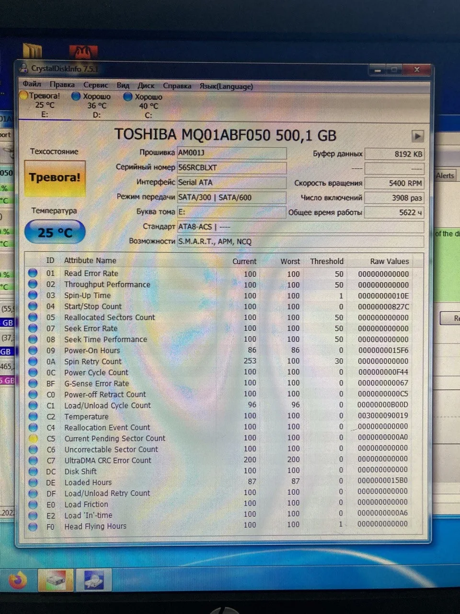Open the Правка menu
Image resolution: width=460 pixels, height=614 pixels.
[62, 84]
